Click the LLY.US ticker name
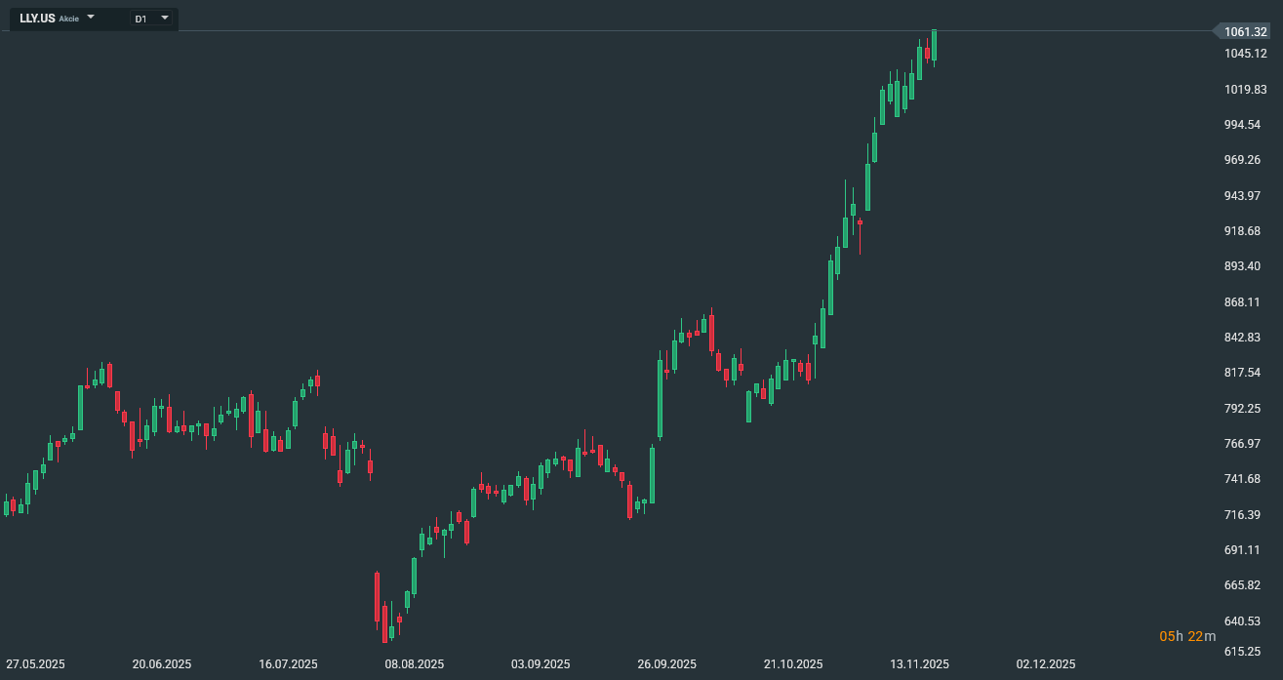The image size is (1283, 680). [x=37, y=19]
